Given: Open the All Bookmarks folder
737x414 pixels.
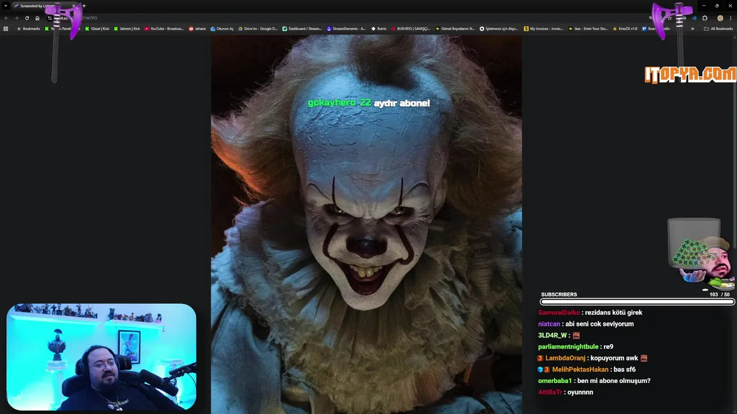Looking at the screenshot, I should (x=719, y=29).
